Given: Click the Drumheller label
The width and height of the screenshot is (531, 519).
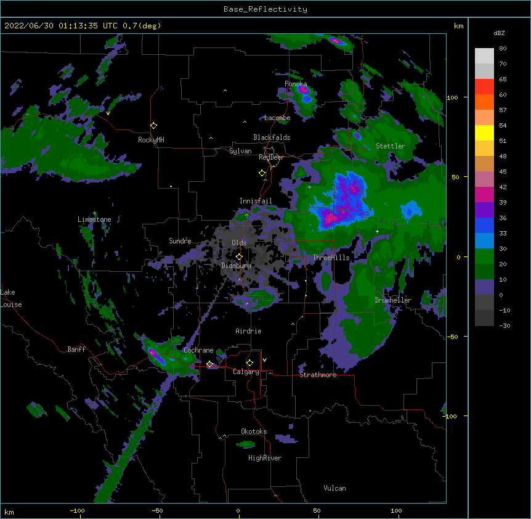Looking at the screenshot, I should [393, 300].
